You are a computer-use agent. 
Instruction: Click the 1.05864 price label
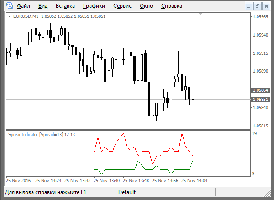[260, 90]
